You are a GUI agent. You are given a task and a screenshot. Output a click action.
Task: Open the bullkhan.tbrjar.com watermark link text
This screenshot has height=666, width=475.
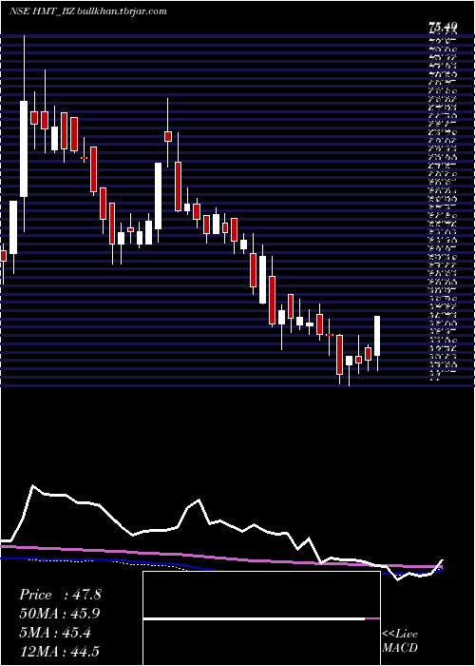[122, 11]
